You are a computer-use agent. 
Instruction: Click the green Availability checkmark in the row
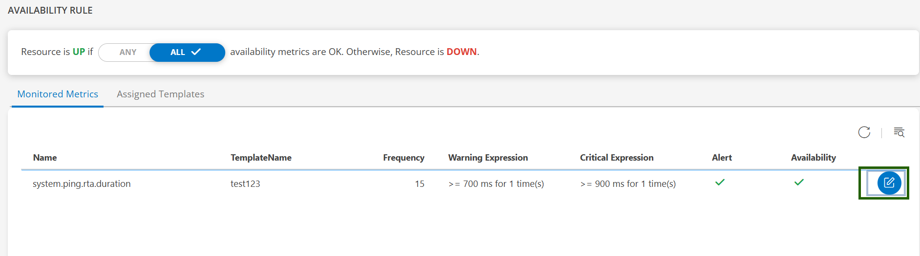tap(799, 183)
